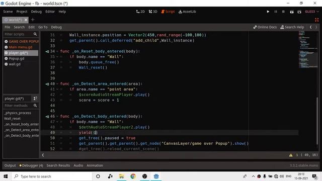Stop the running scene
The image size is (322, 181).
283,12
